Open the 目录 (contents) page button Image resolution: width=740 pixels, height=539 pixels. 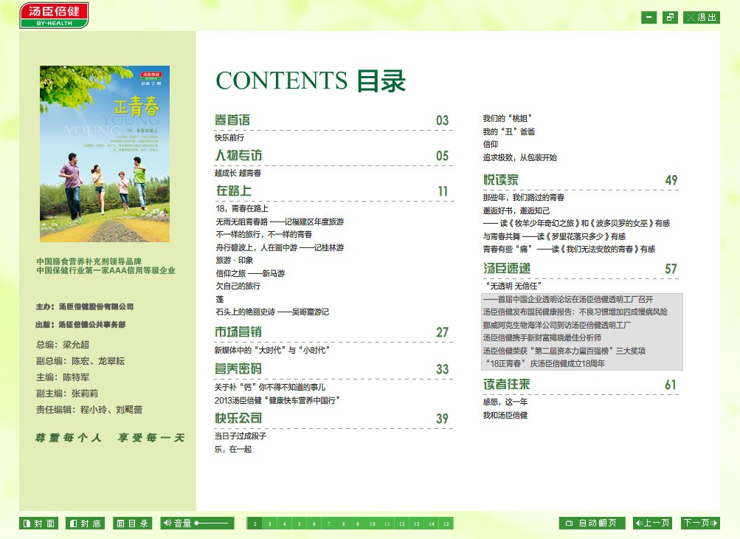tap(132, 523)
